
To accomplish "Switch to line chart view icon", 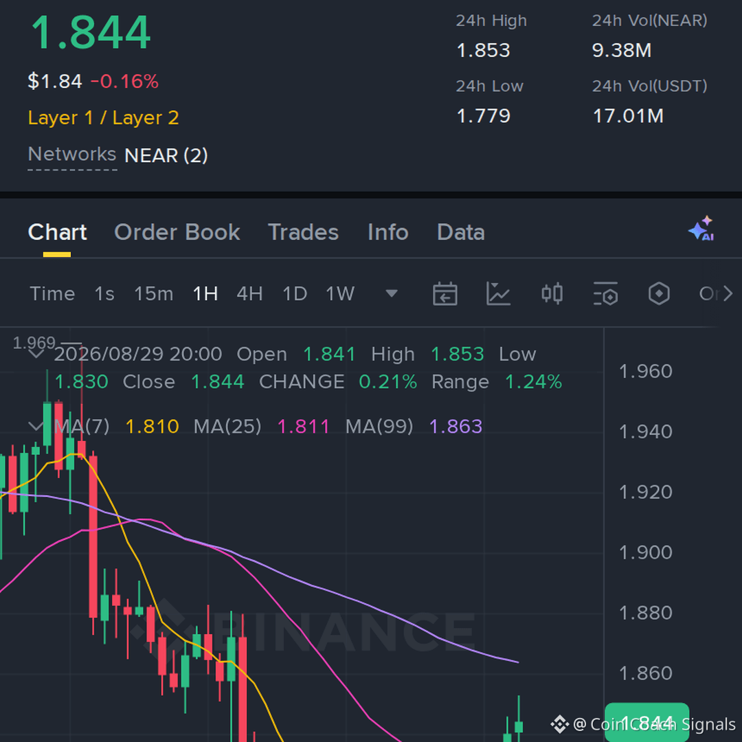I will tap(498, 294).
